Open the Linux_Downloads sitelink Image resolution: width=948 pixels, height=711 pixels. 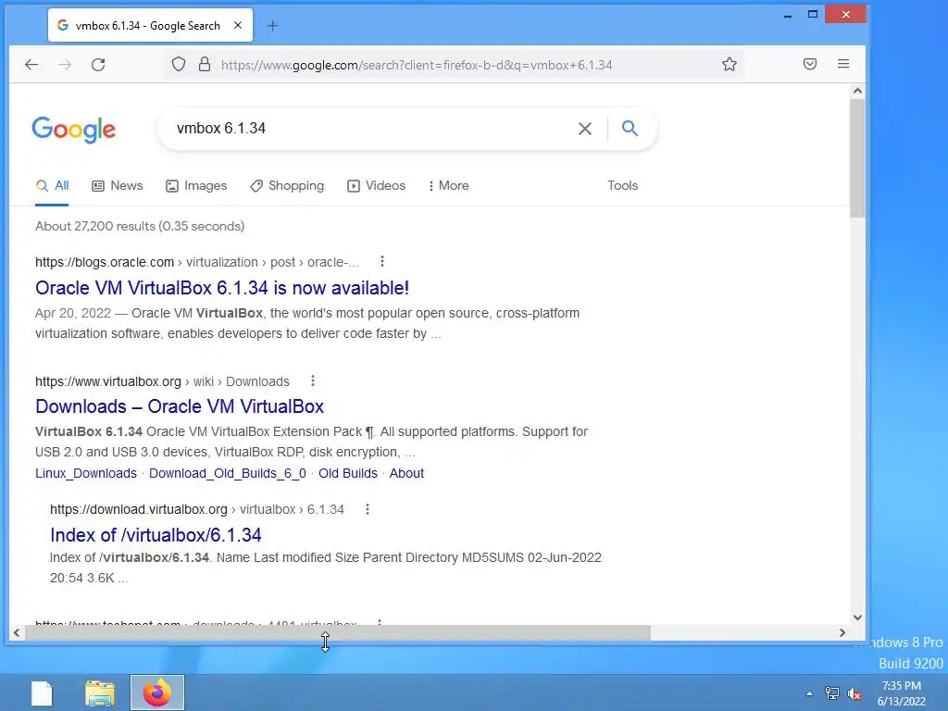(x=86, y=473)
